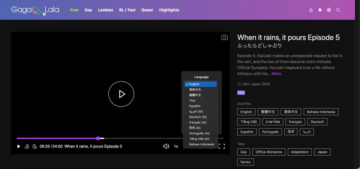Choose Thai subtitle language option
Screen dimensions: 360x169
(192, 101)
